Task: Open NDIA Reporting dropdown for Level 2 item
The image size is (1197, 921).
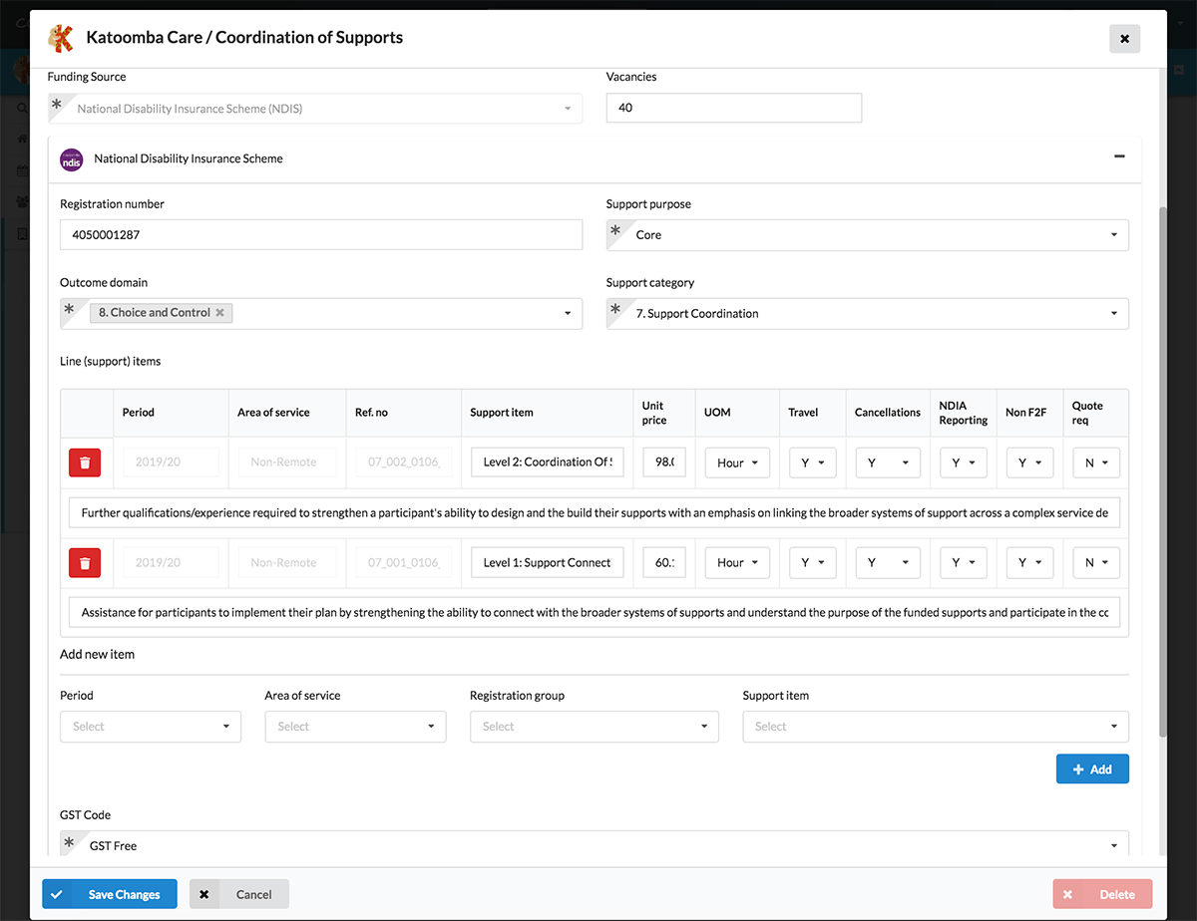Action: point(964,462)
